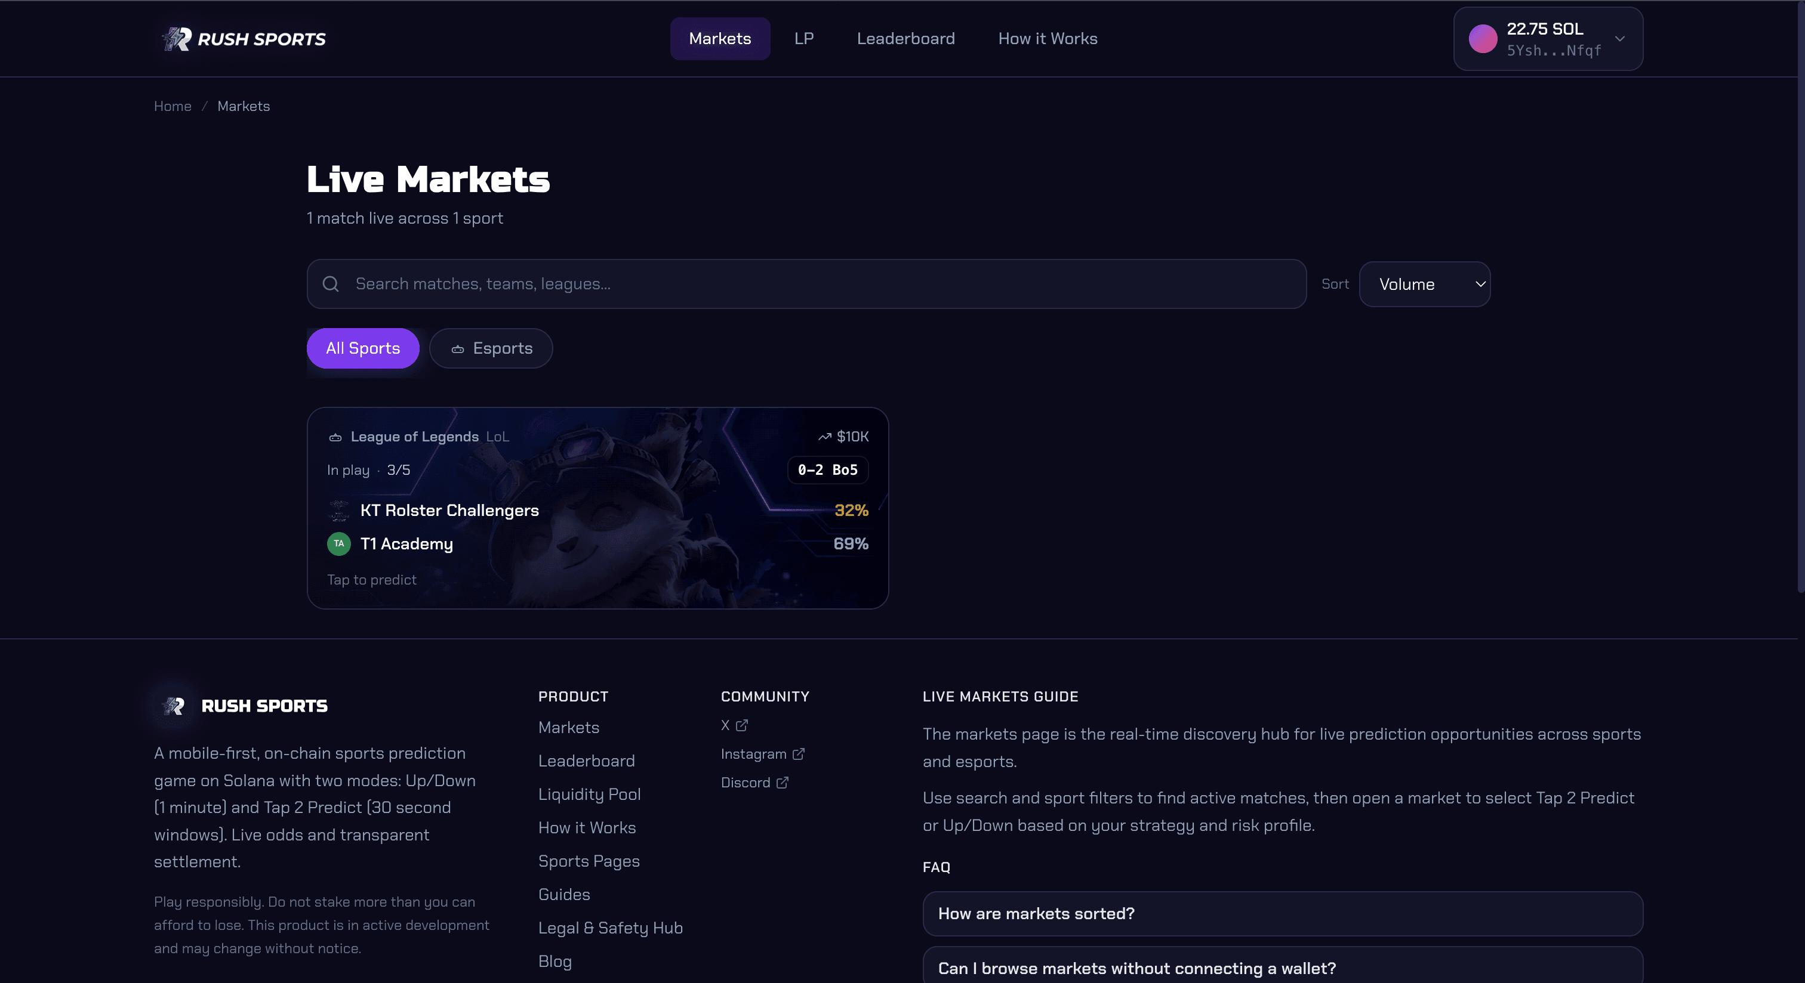Viewport: 1805px width, 983px height.
Task: Switch to the LP tab
Action: [x=803, y=39]
